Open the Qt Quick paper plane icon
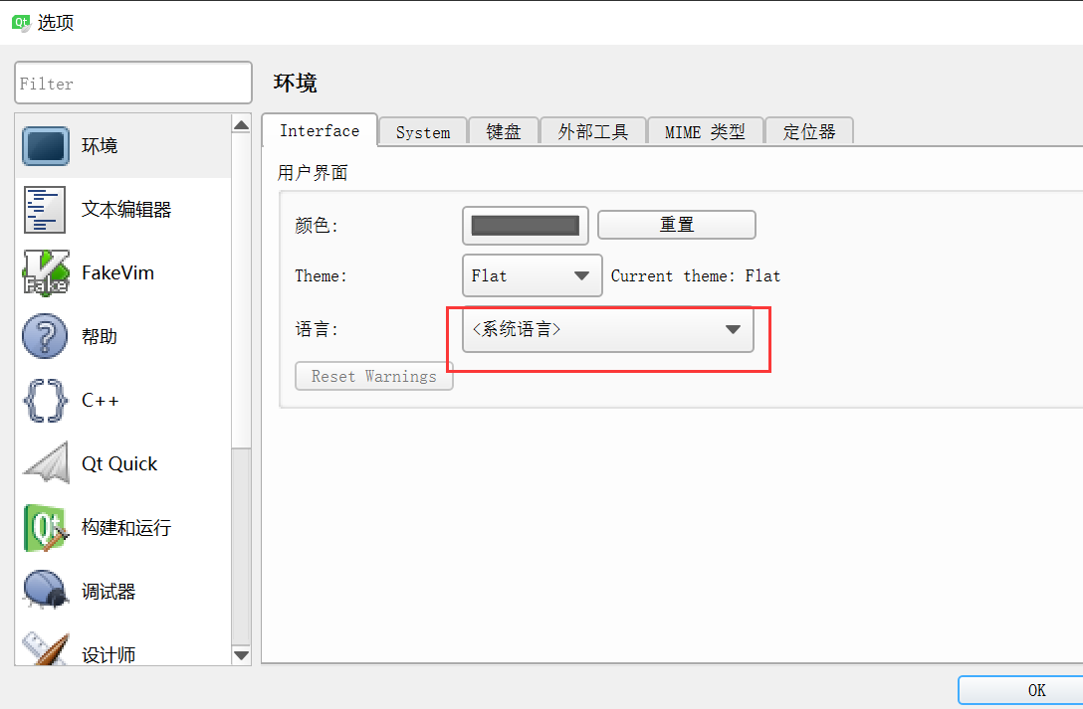1083x709 pixels. (46, 463)
